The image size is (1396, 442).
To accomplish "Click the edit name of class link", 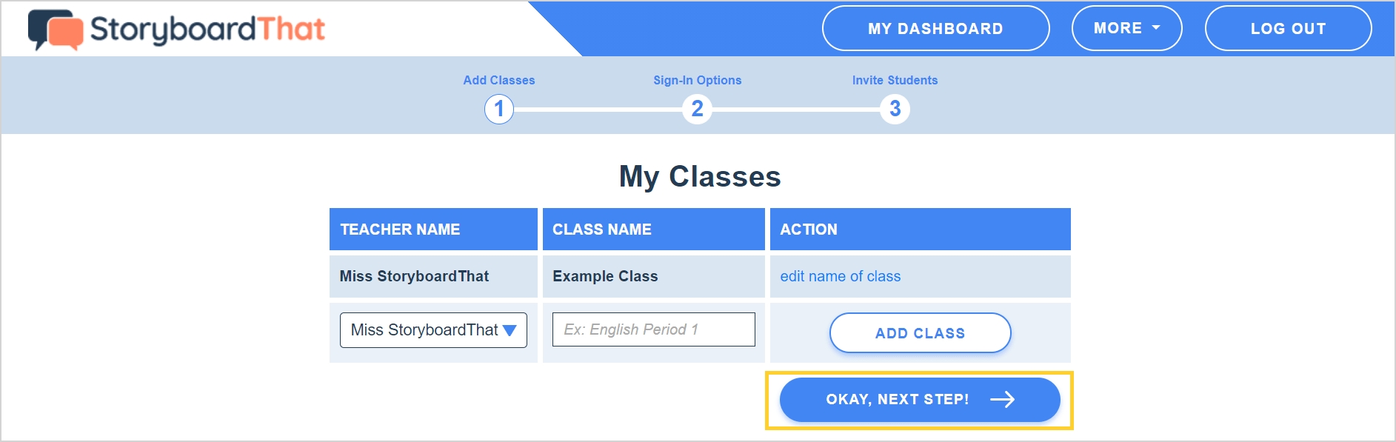I will 840,276.
